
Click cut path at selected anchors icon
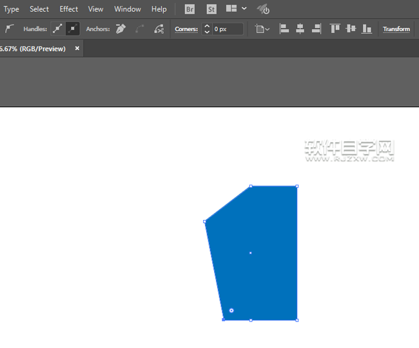click(159, 29)
